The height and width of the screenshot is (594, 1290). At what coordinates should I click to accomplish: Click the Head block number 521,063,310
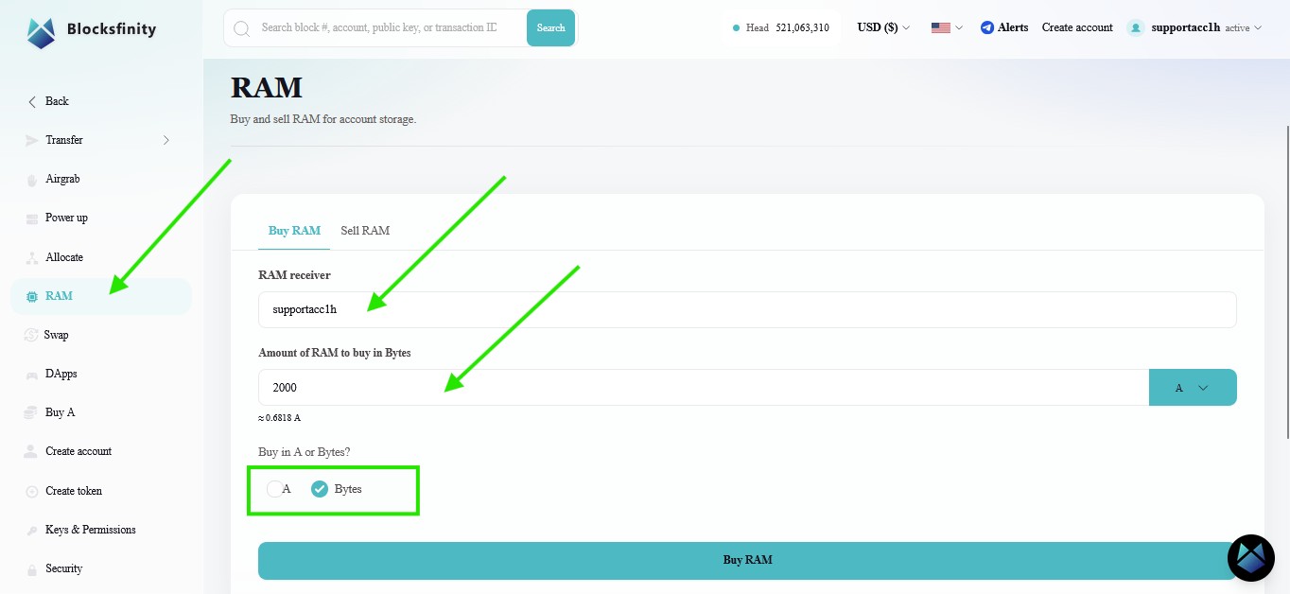click(802, 27)
